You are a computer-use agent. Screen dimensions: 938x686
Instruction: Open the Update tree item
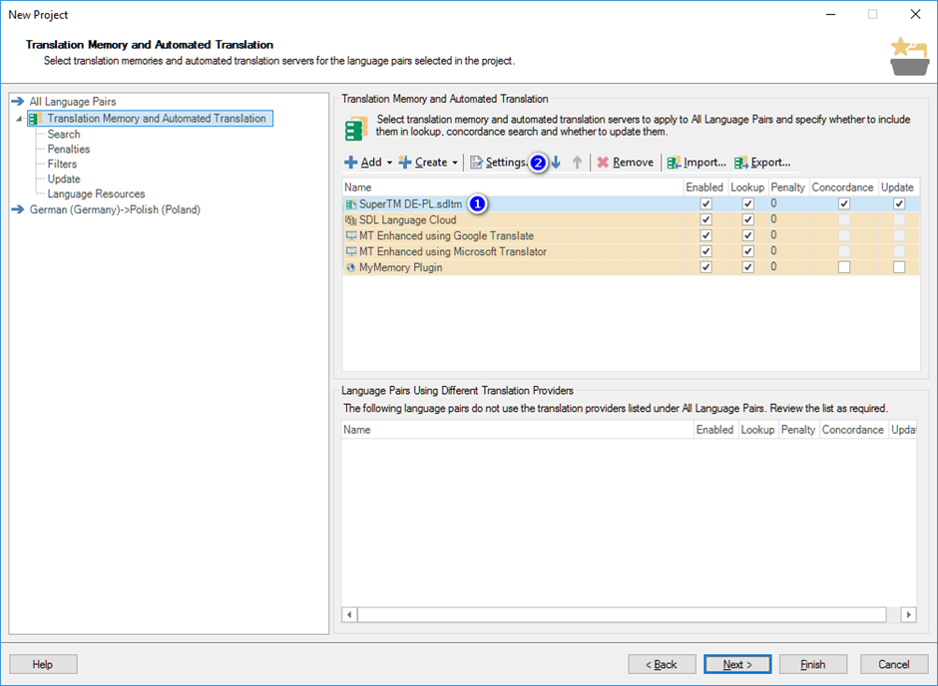pyautogui.click(x=64, y=178)
